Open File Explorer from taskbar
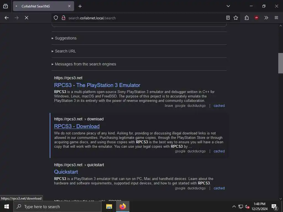 click(x=109, y=206)
